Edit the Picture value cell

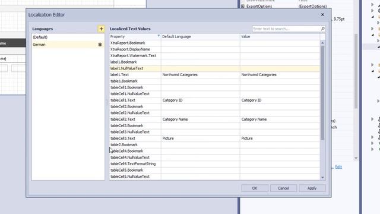[x=280, y=139]
